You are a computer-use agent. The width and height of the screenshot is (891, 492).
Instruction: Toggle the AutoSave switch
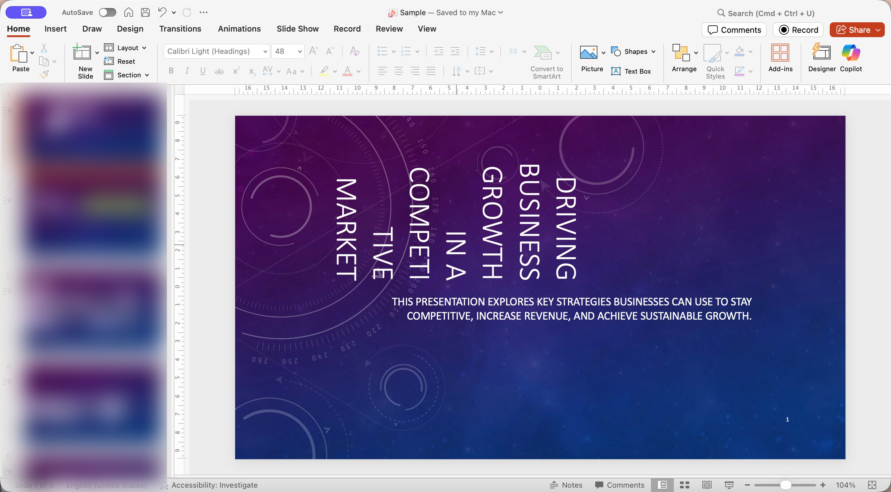[x=107, y=12]
